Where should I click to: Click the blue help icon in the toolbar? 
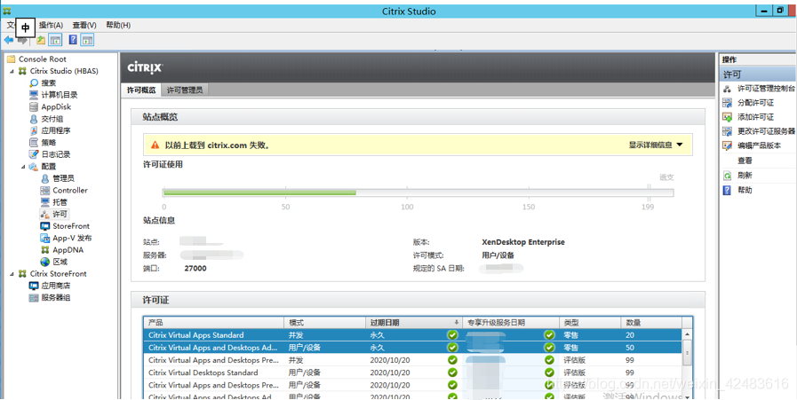click(x=73, y=40)
